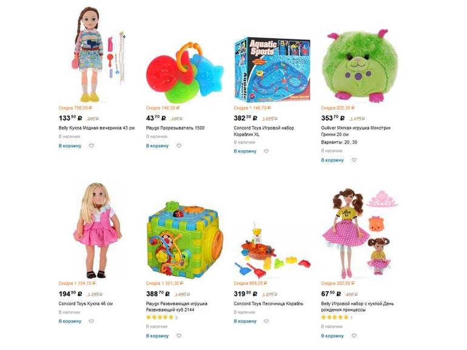
Task: Open Belly Кукла Модная вечеринка 43 см title link
Action: point(96,128)
